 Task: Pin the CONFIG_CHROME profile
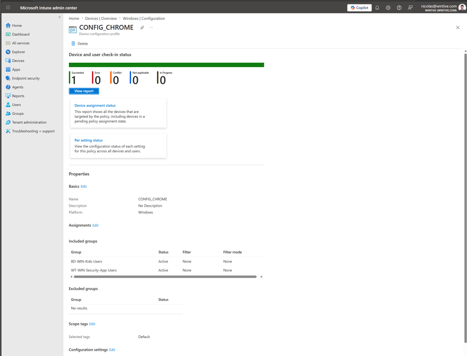pos(142,27)
